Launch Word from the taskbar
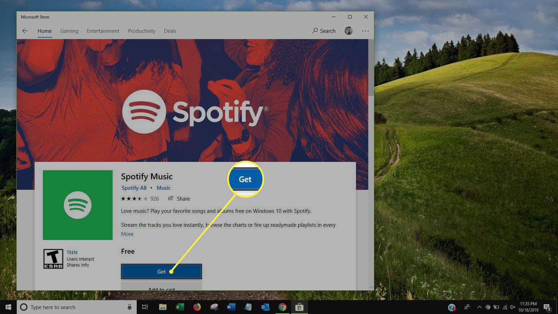 tap(231, 307)
